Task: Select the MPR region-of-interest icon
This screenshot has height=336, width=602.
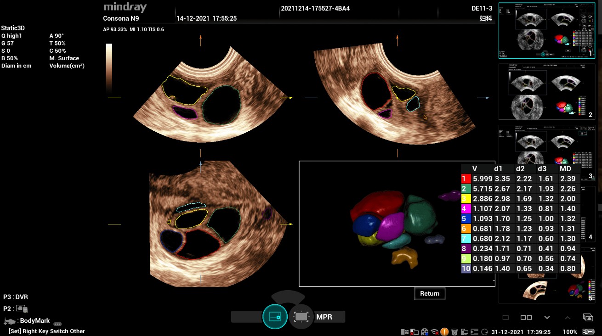Action: [301, 317]
